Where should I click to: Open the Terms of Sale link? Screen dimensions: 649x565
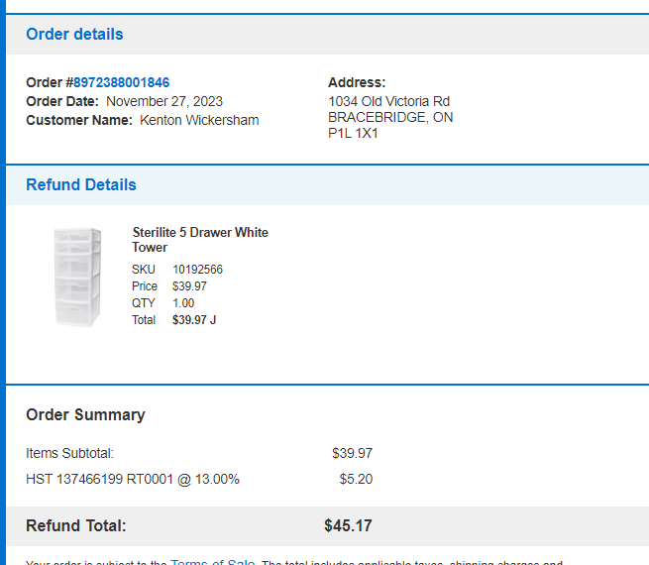213,562
